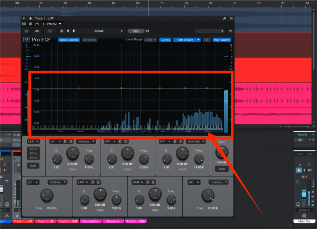The image size is (317, 229).
Task: Open HC 12dB/Oct slope dropdown
Action: click(218, 182)
